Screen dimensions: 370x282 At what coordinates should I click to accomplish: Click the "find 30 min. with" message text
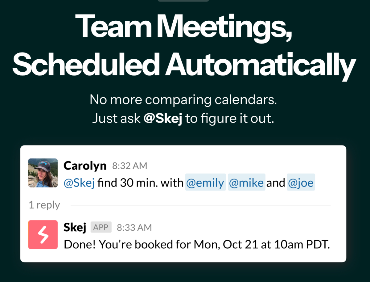(140, 183)
